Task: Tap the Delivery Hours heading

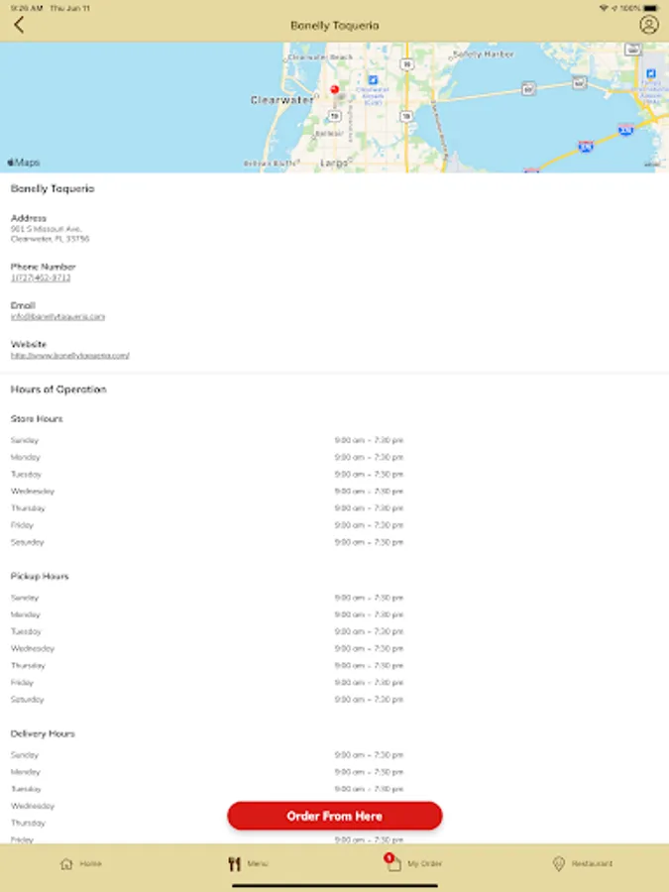Action: (x=43, y=733)
